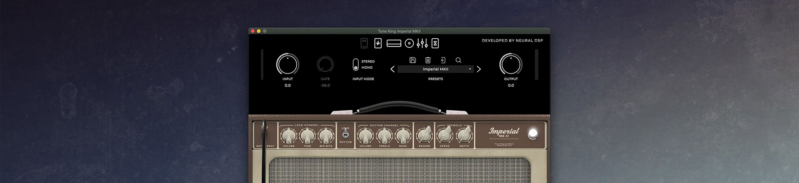Viewport: 799px width, 183px height.
Task: Import a preset with the import icon
Action: click(443, 60)
